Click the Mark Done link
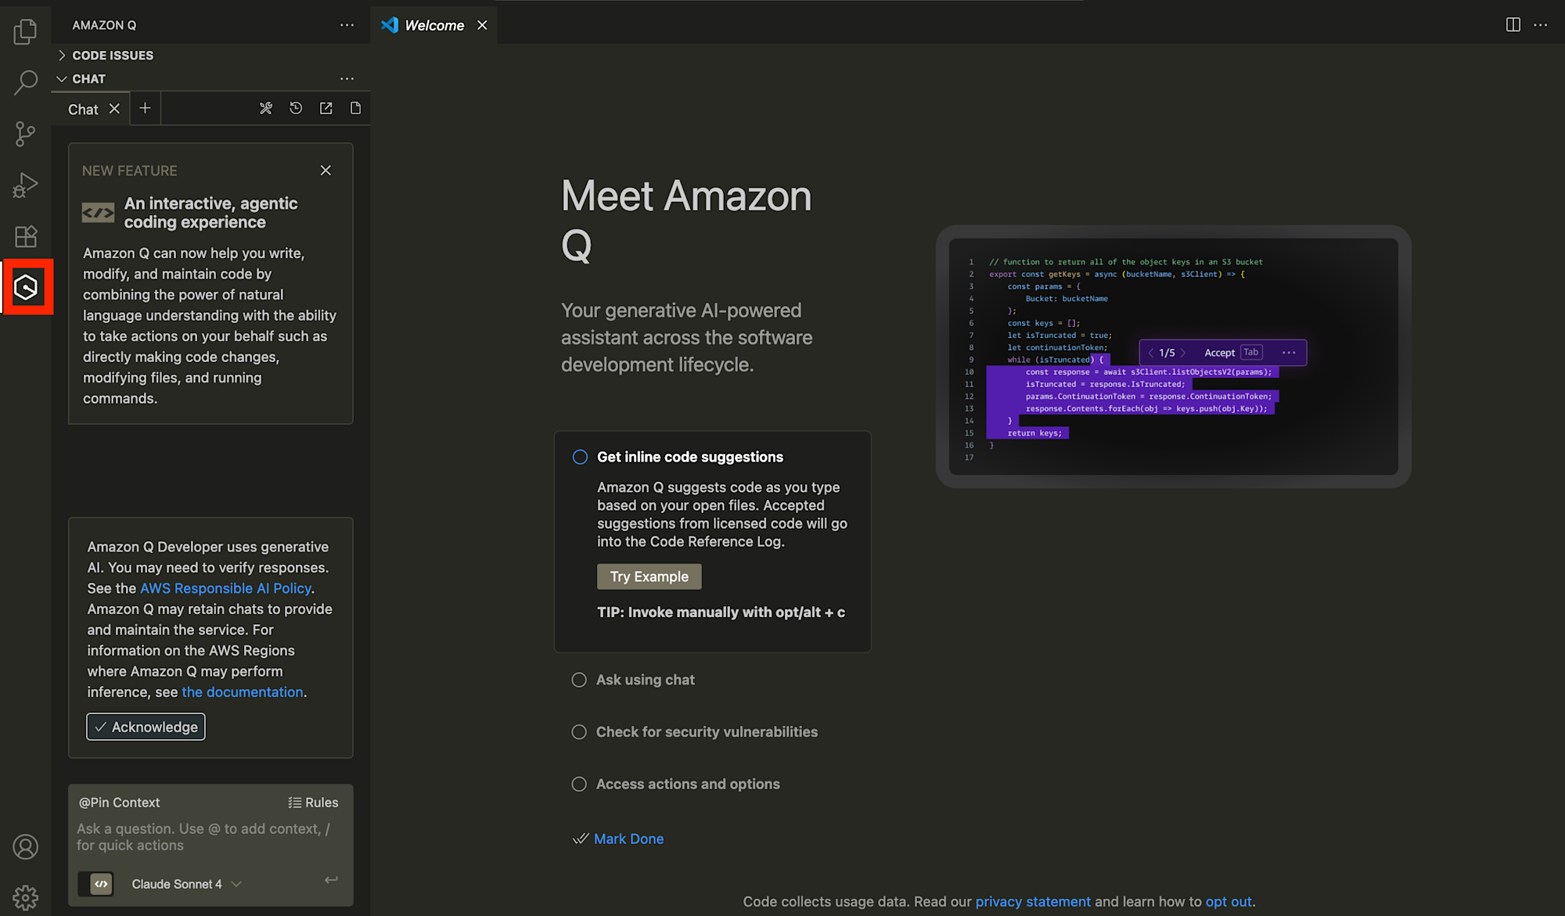 click(x=628, y=839)
